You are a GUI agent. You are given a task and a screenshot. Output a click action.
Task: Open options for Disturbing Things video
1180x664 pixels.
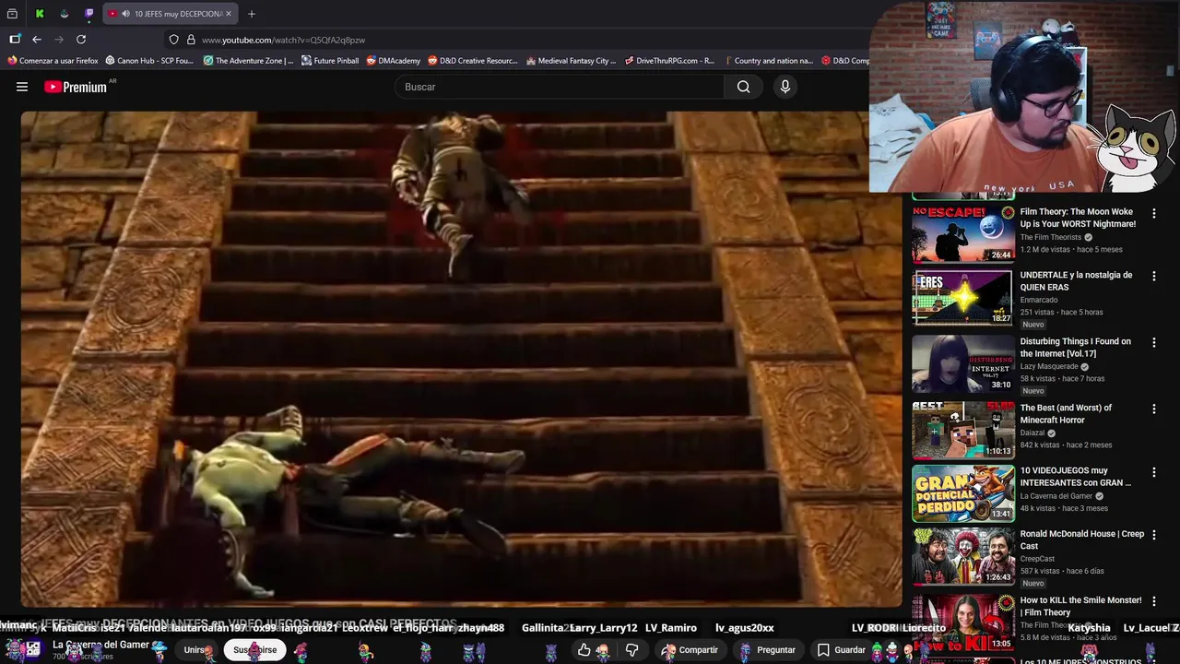point(1153,342)
